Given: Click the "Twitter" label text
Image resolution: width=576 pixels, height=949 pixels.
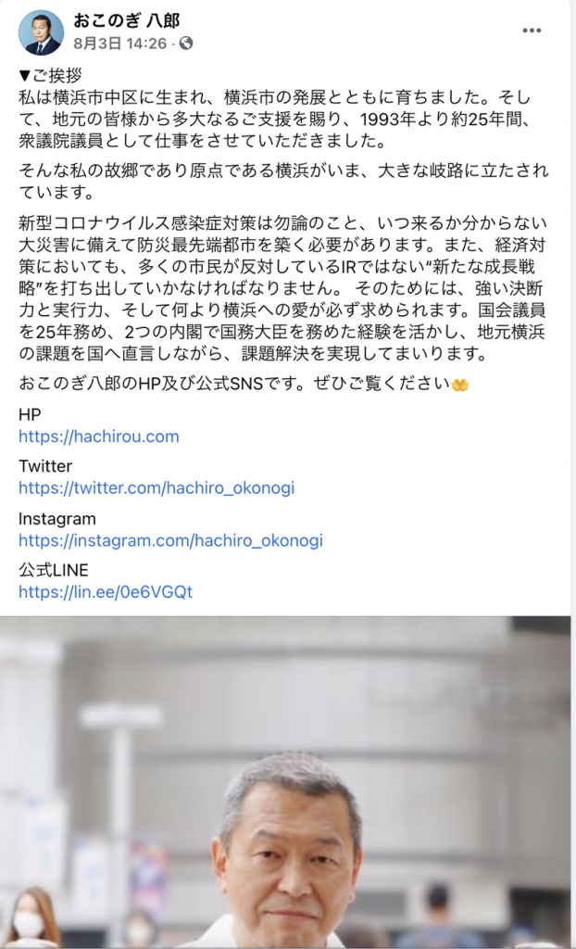Looking at the screenshot, I should (x=45, y=466).
